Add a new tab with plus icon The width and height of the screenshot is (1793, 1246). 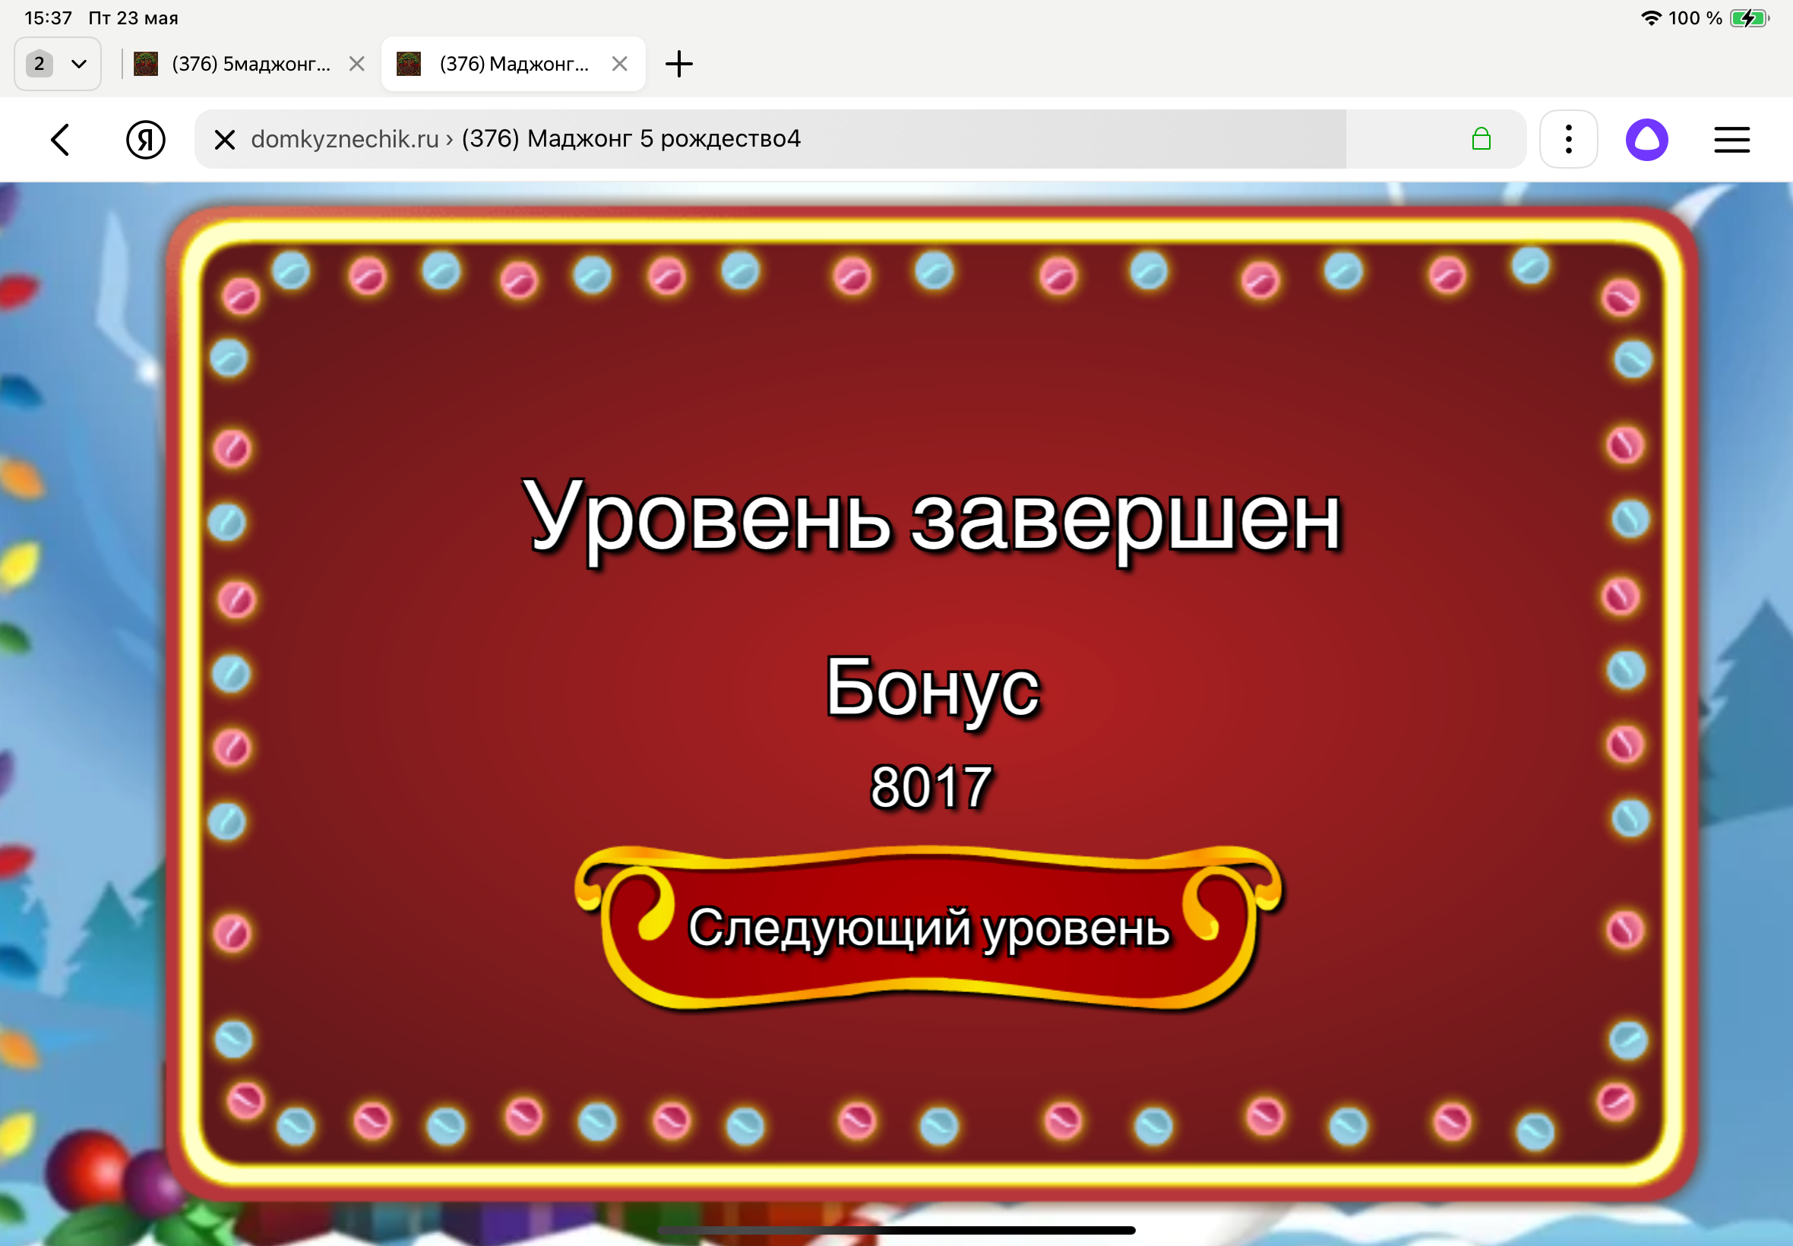(678, 64)
